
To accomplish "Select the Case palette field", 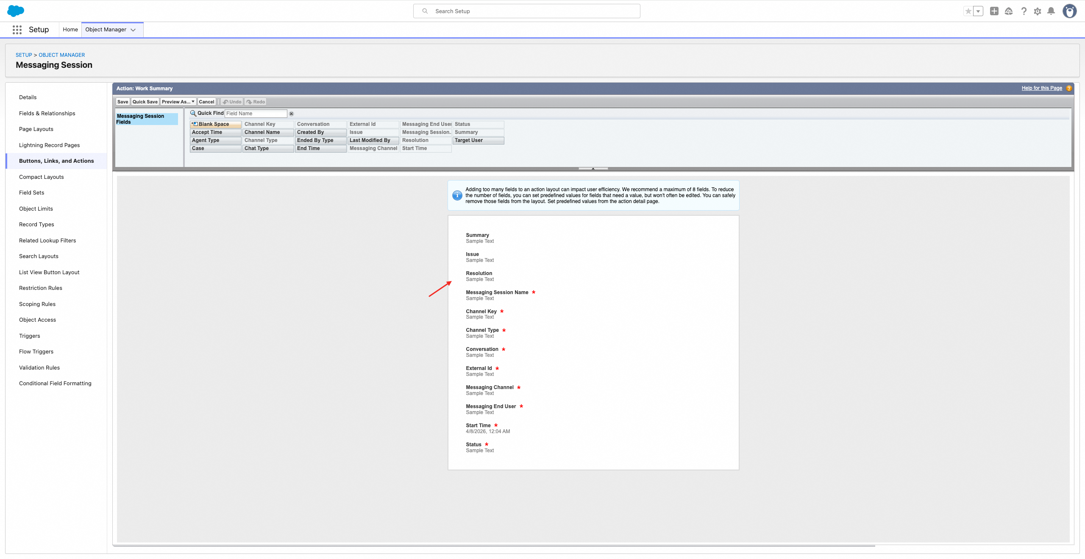I will [216, 148].
